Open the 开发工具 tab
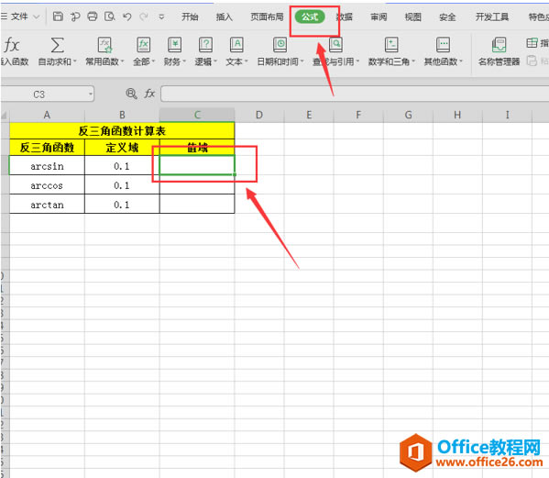The image size is (549, 478). pos(491,17)
